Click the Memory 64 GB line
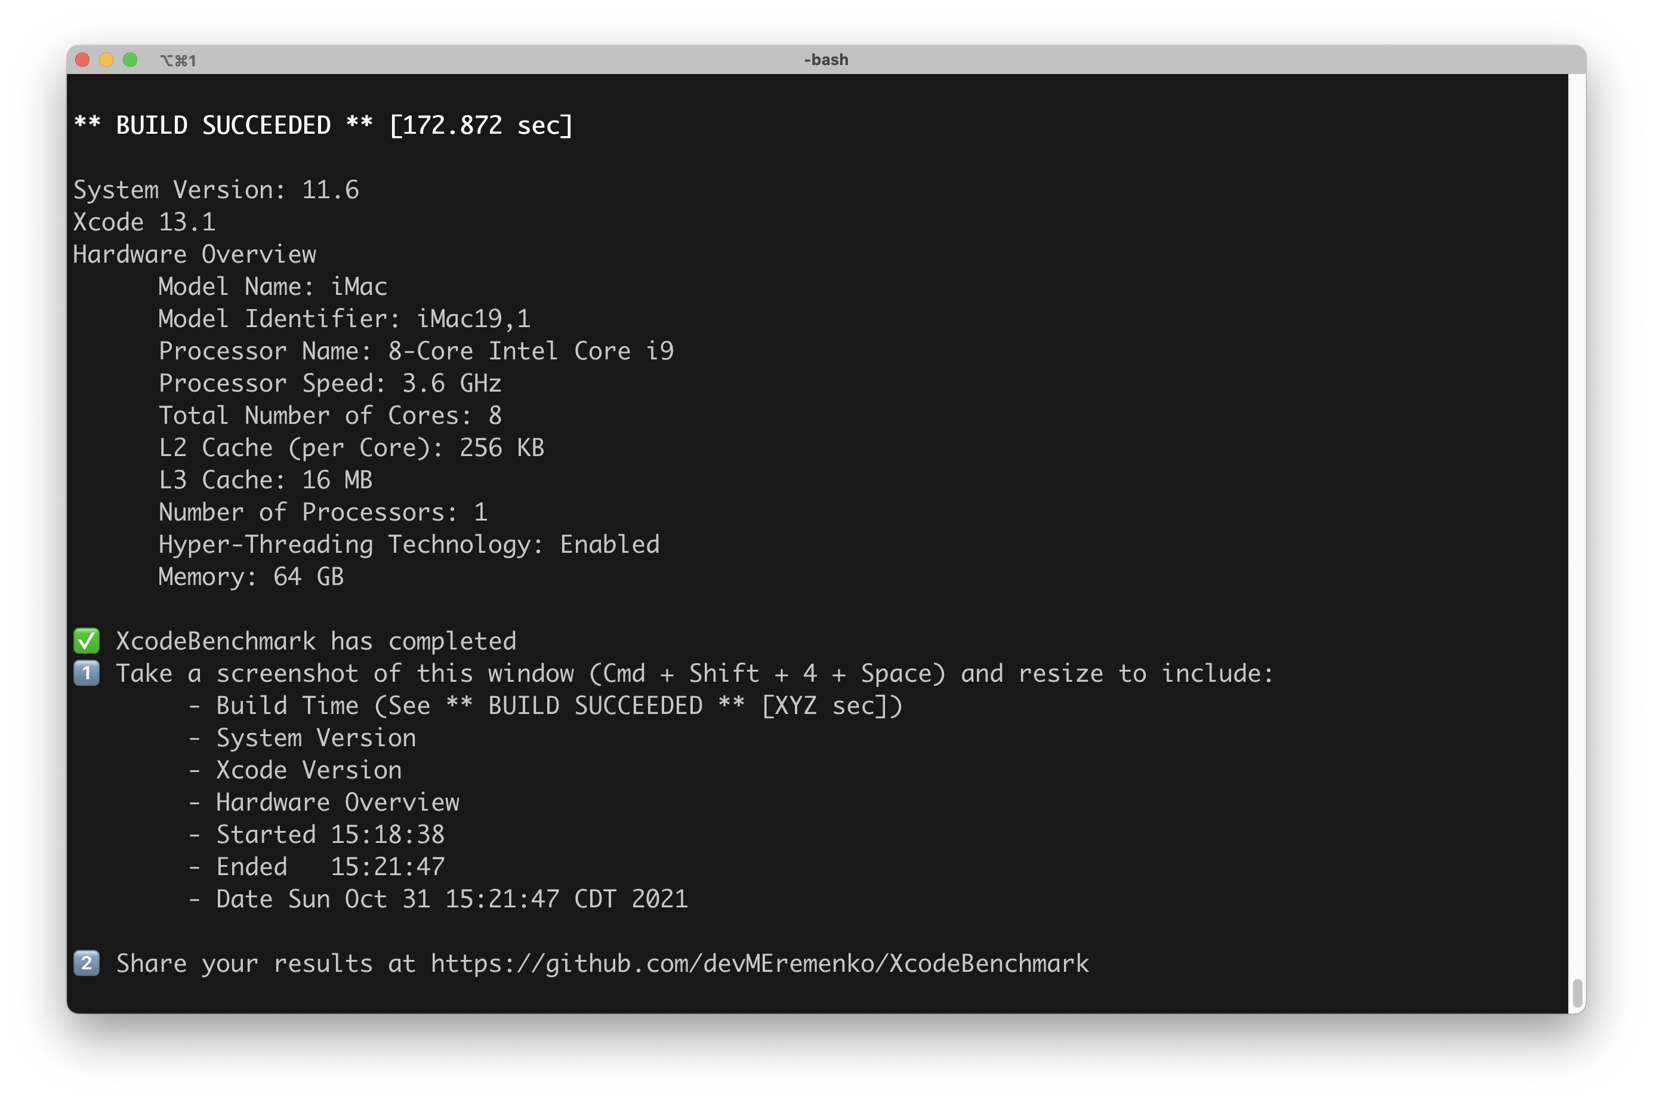The image size is (1653, 1102). click(251, 577)
